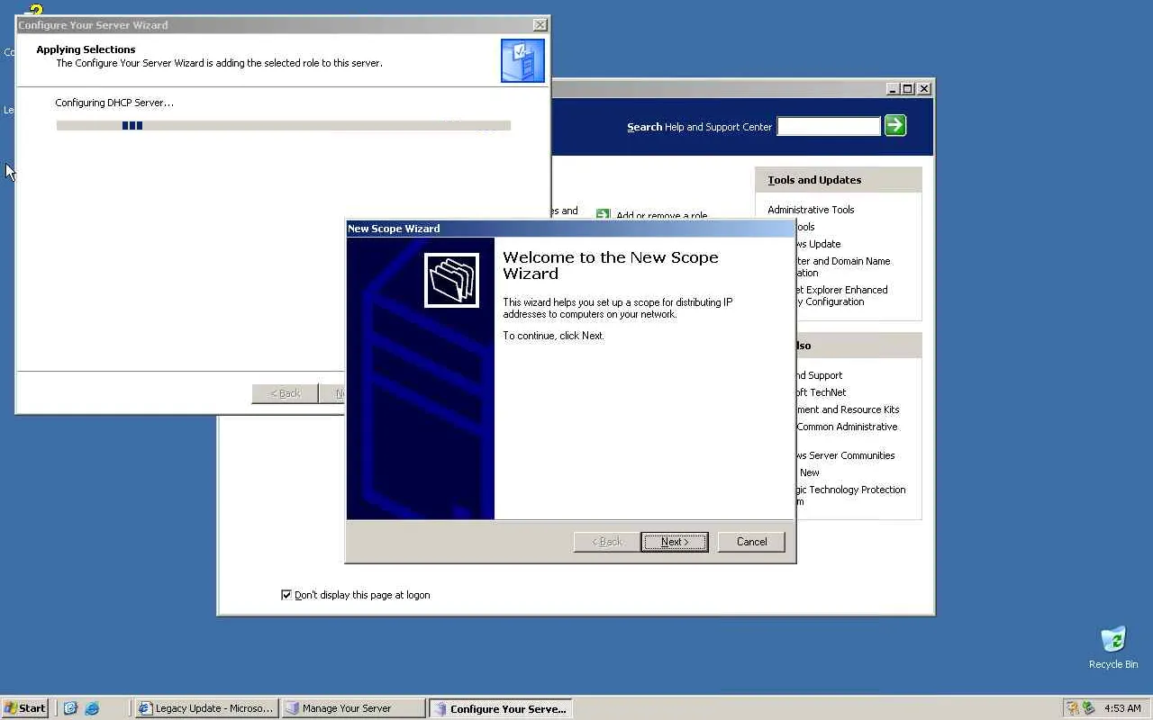Click the Back button in Configure Your Server Wizard
The height and width of the screenshot is (720, 1153).
point(286,393)
